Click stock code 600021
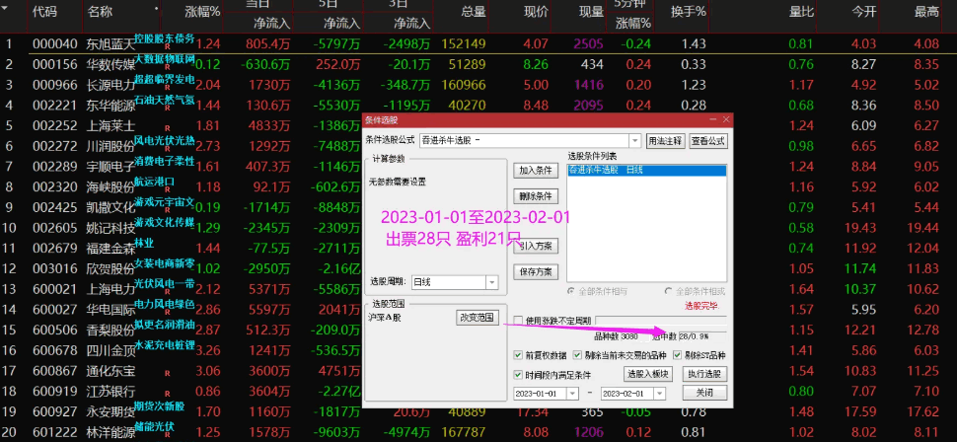Image resolution: width=957 pixels, height=442 pixels. pyautogui.click(x=55, y=289)
